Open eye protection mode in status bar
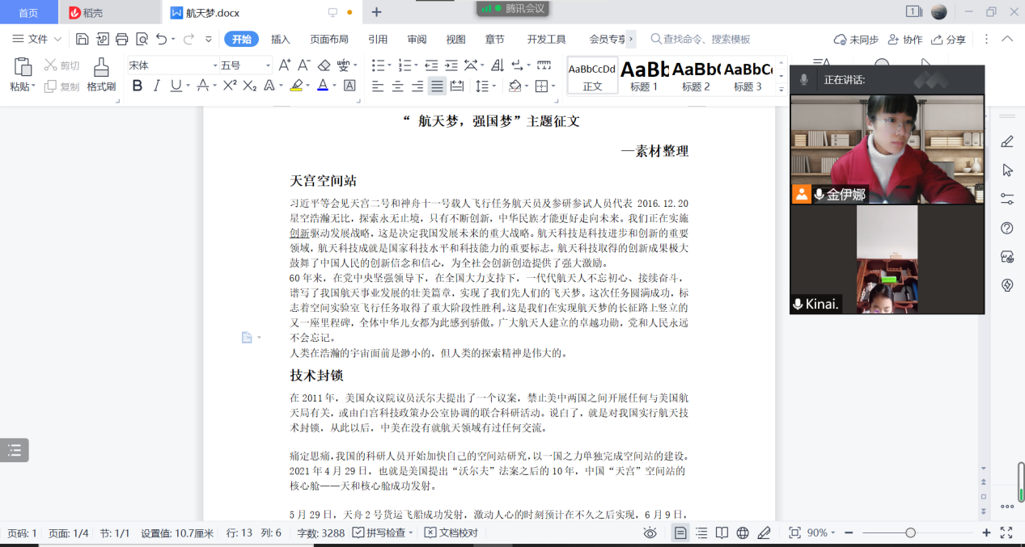The image size is (1025, 547). point(650,532)
